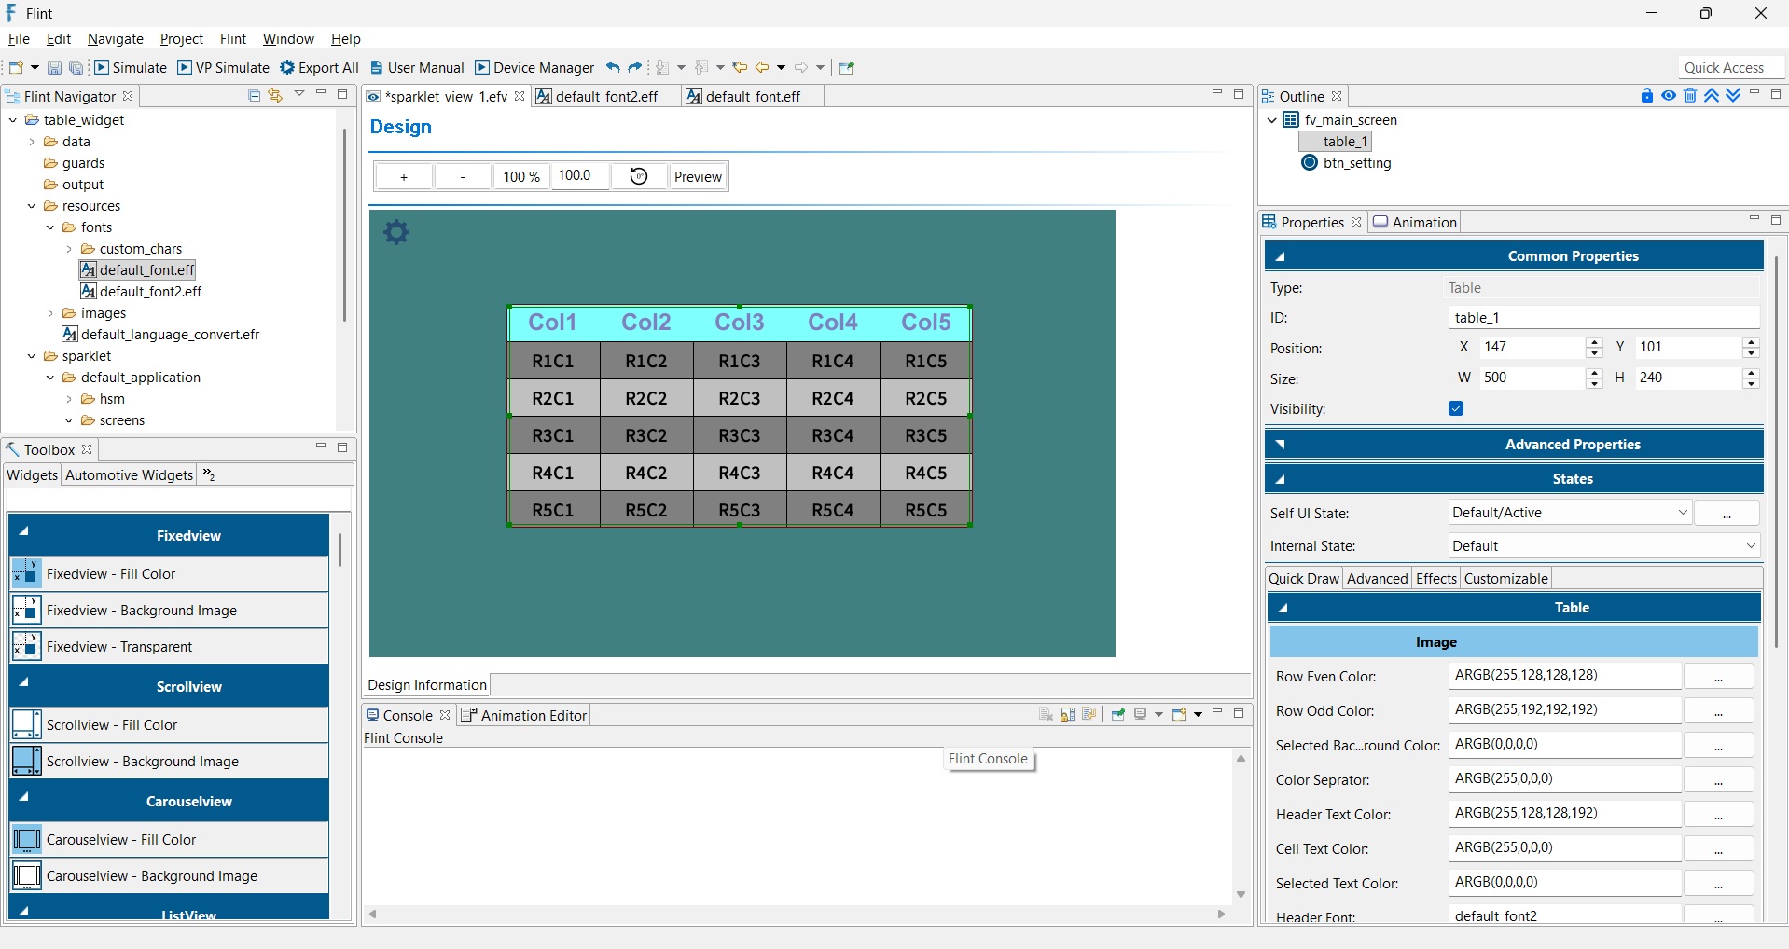Click the blue Redo arrow icon
This screenshot has height=949, width=1789.
(x=635, y=67)
